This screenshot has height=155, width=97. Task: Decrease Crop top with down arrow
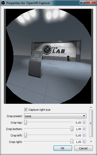pyautogui.click(x=84, y=124)
